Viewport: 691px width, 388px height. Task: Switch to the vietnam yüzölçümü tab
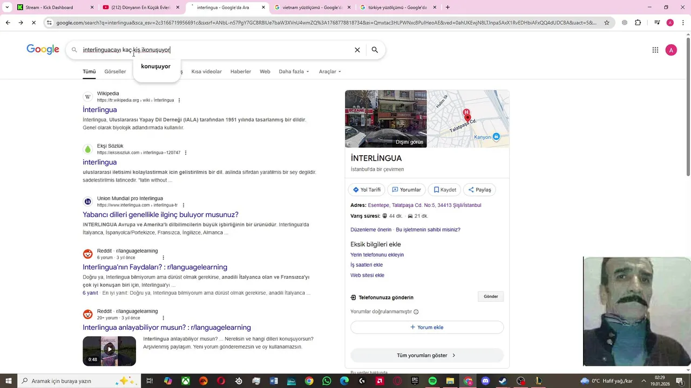point(311,8)
